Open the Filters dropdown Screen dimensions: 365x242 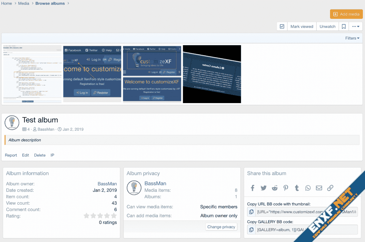[x=352, y=38]
